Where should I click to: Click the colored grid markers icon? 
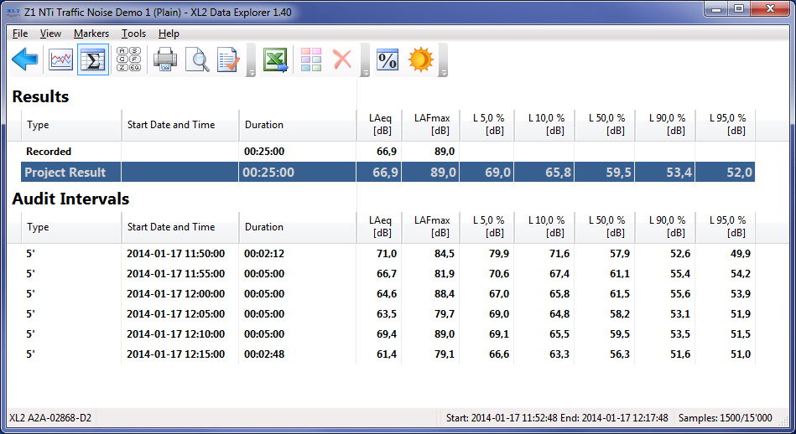coord(311,60)
